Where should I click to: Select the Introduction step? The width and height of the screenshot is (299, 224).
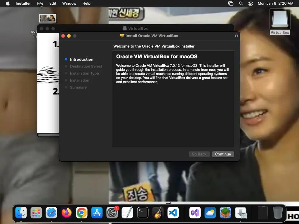pos(82,59)
